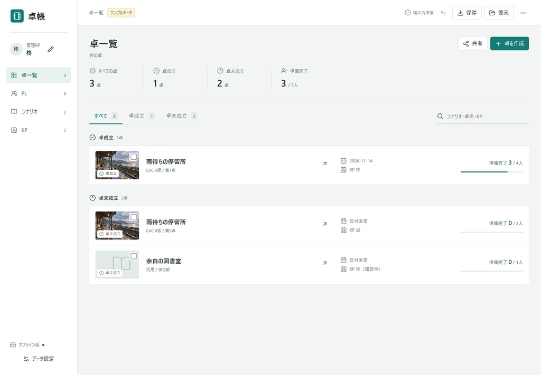Switch to the 卓未成立 tab
This screenshot has width=541, height=375.
tap(182, 116)
